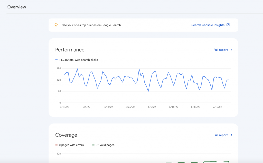
Task: Open the Performance Full report link
Action: tap(221, 50)
